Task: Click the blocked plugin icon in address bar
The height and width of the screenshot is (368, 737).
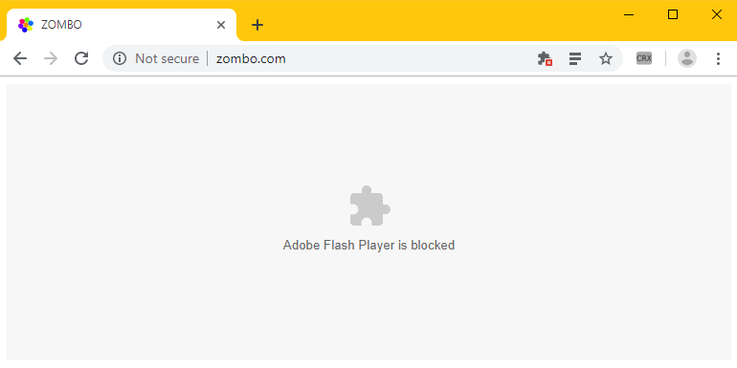Action: [x=545, y=58]
